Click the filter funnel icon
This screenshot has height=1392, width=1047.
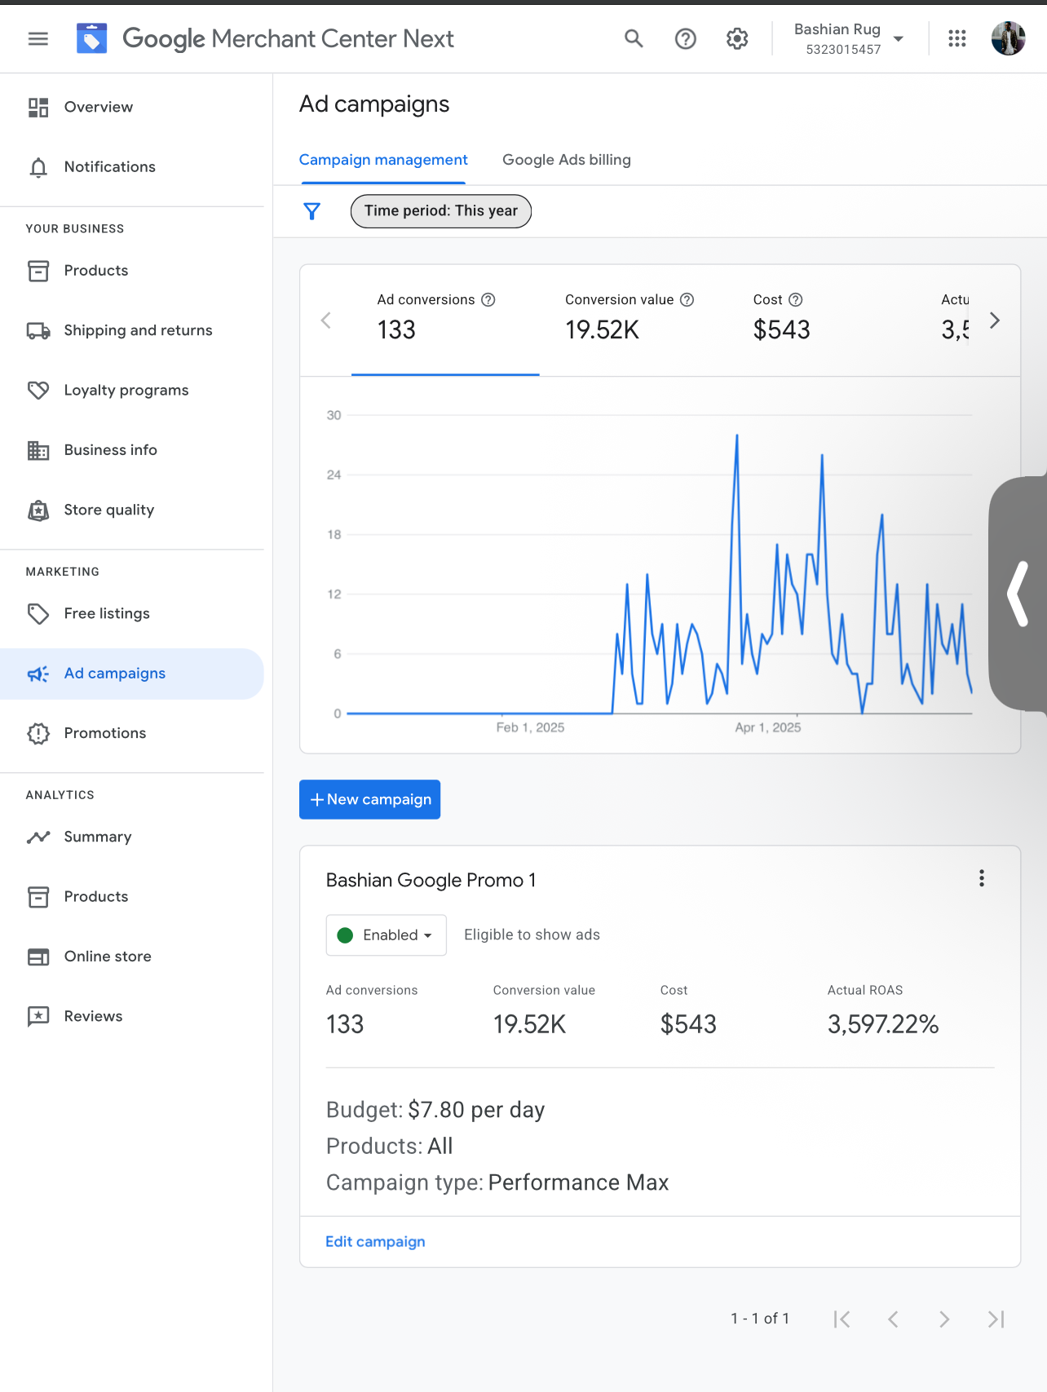click(x=311, y=211)
